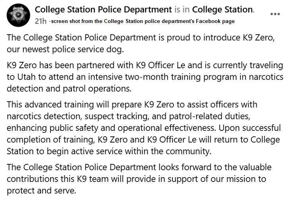Click the screenshot caption beside the timestamp
The height and width of the screenshot is (199, 292).
click(x=143, y=21)
